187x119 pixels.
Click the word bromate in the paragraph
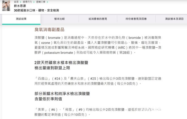pyautogui.click(x=54, y=38)
